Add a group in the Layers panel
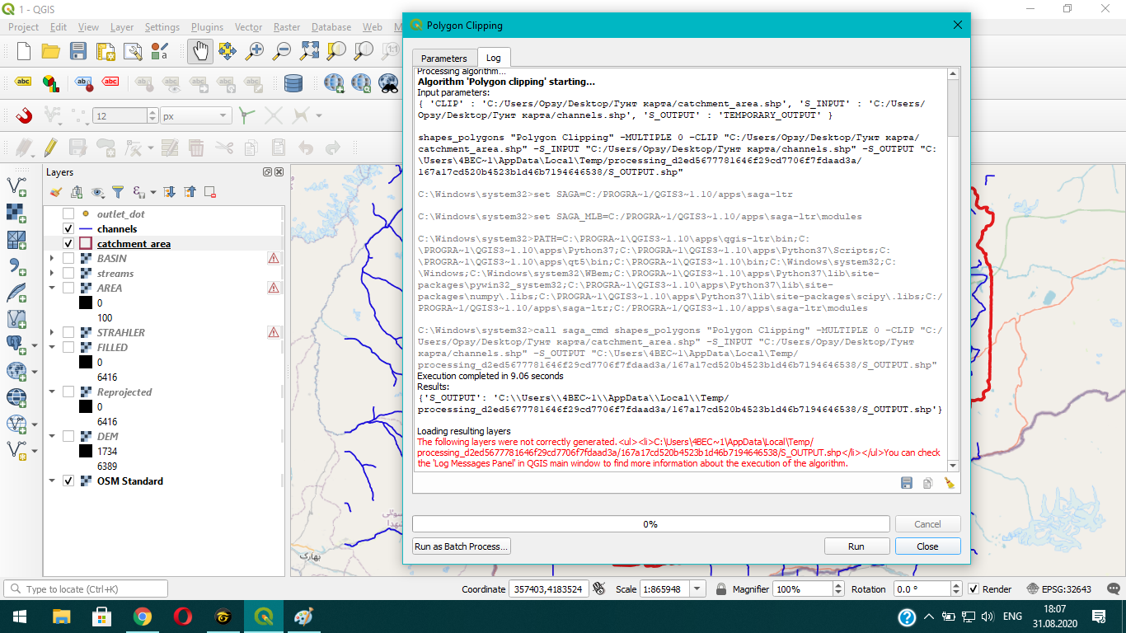Screen dimensions: 1126x633 point(77,192)
